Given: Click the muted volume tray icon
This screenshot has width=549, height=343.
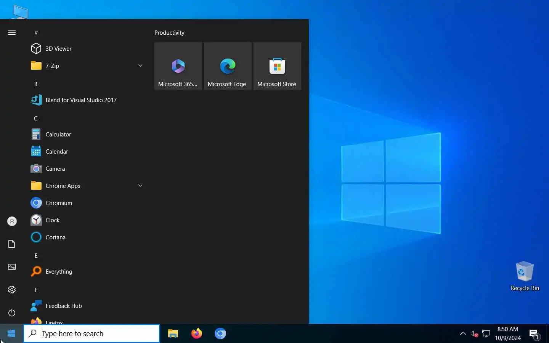Looking at the screenshot, I should click(474, 333).
